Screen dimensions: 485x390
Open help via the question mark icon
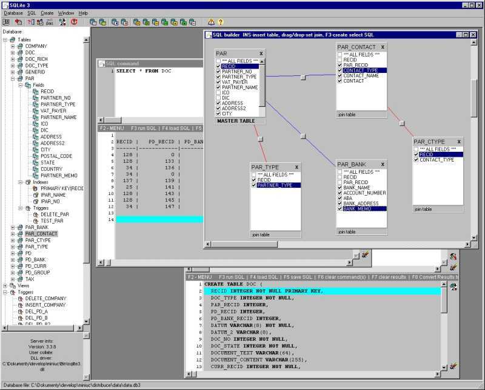click(221, 22)
